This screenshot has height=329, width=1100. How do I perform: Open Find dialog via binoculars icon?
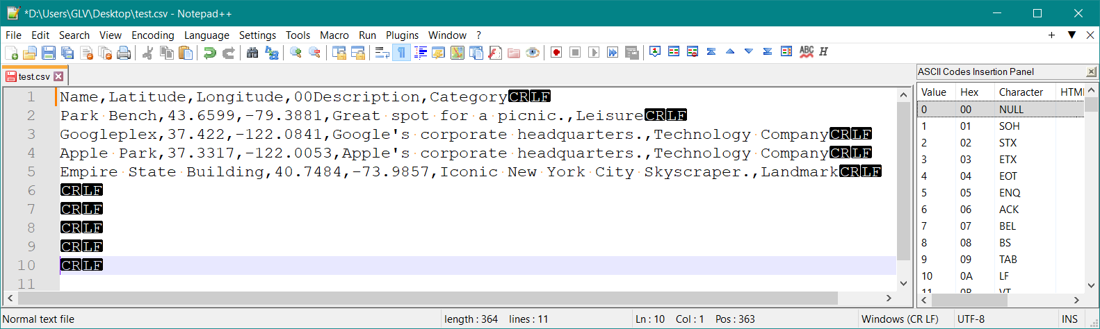pyautogui.click(x=252, y=53)
